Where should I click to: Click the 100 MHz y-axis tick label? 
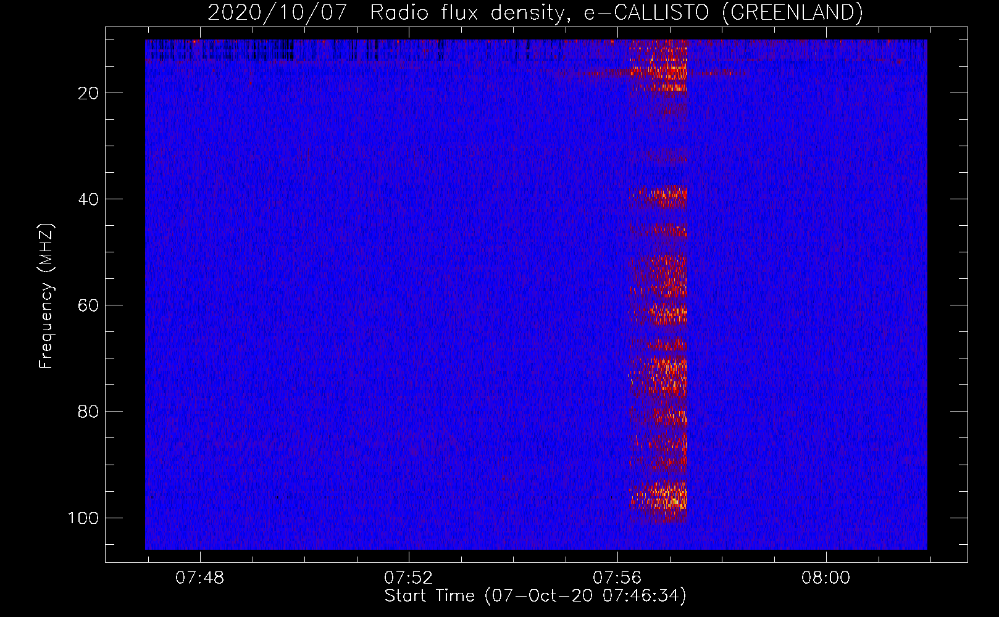(83, 518)
